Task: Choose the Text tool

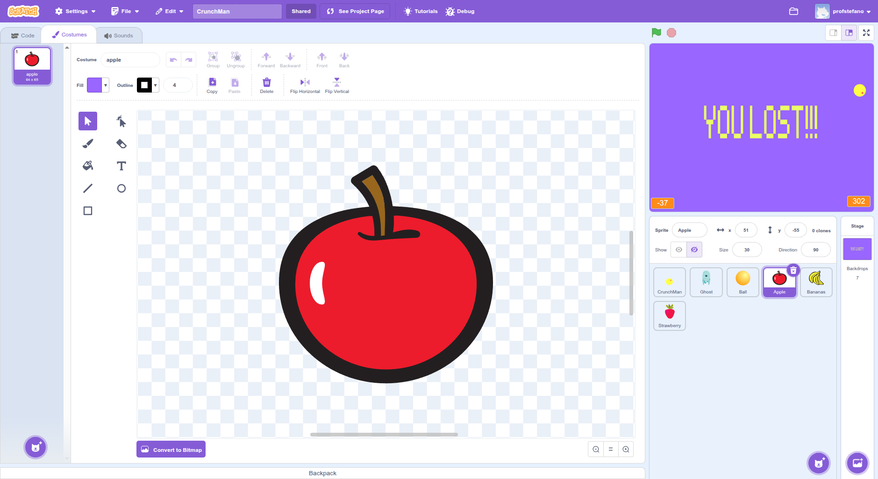Action: click(x=121, y=166)
